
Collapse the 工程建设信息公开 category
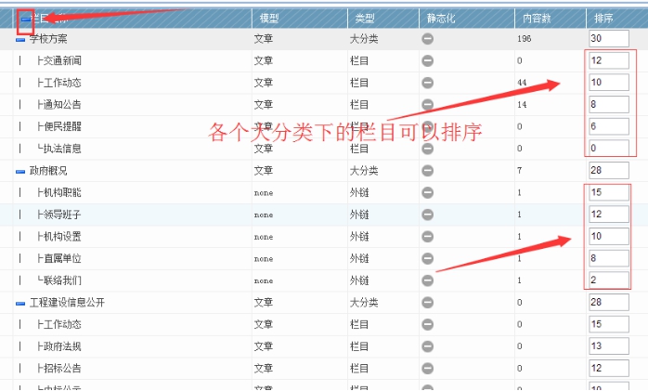(20, 303)
